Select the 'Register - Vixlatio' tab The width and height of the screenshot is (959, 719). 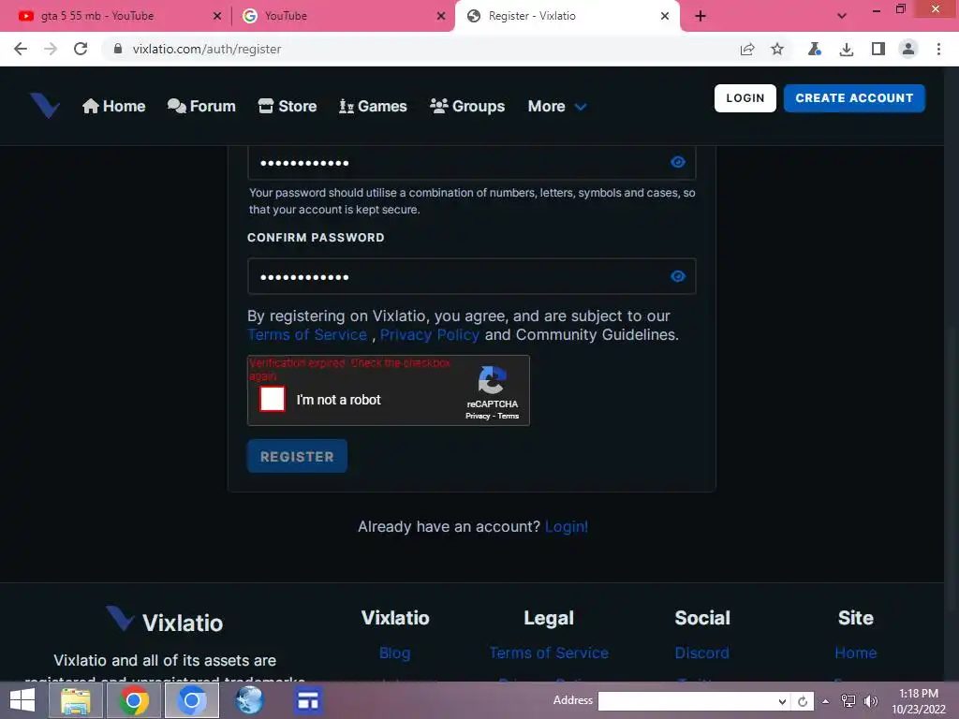coord(566,16)
